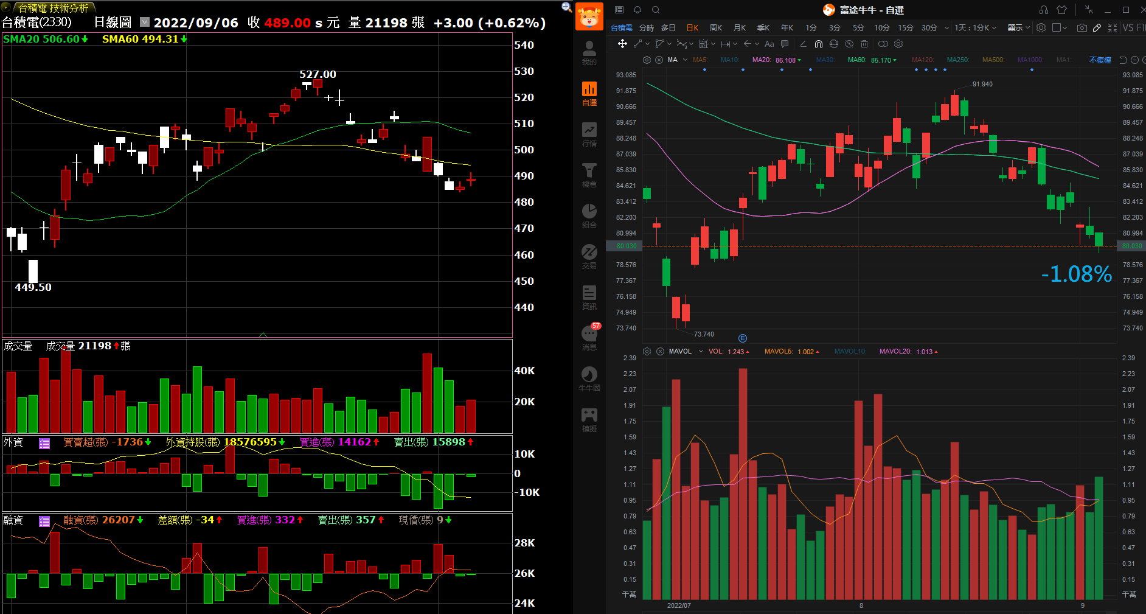
Task: Open drawing toolbar settings gear
Action: point(898,44)
